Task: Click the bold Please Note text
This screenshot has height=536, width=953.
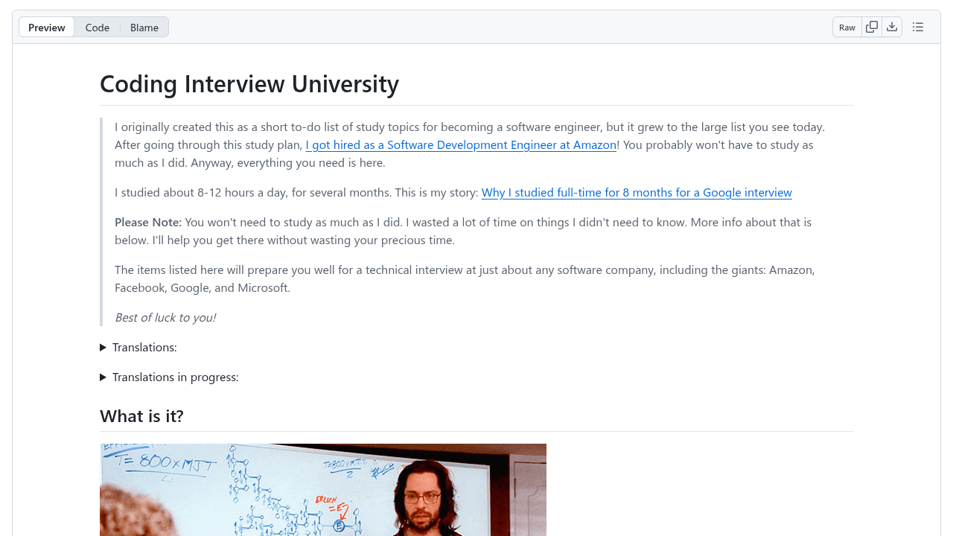Action: click(148, 223)
